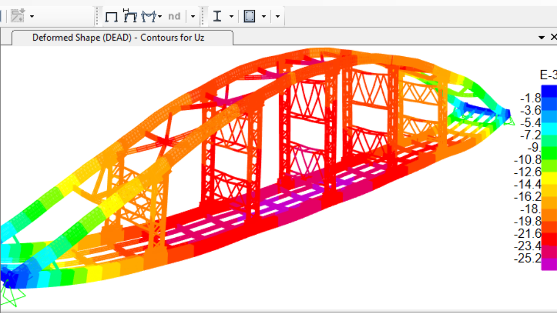Select the I-beam frame section icon
The image size is (557, 313).
(217, 17)
